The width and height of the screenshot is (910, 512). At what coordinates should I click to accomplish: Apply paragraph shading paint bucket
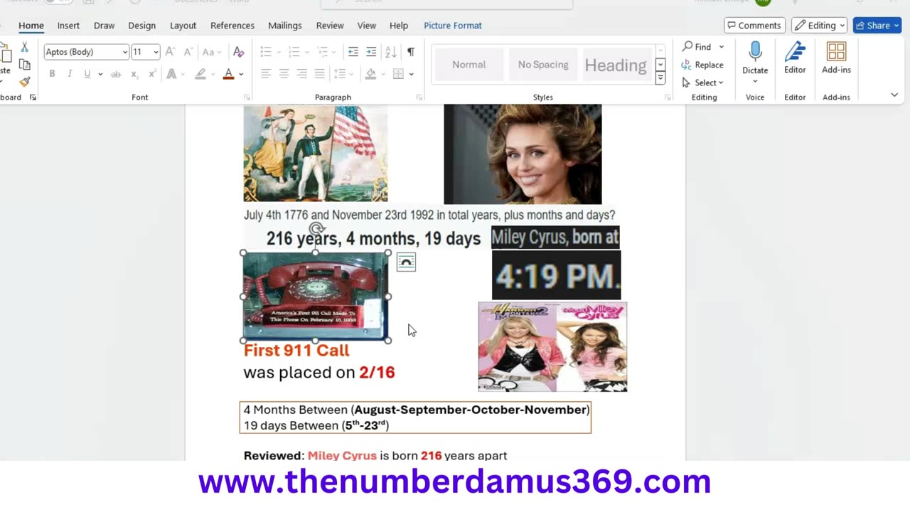pos(370,74)
